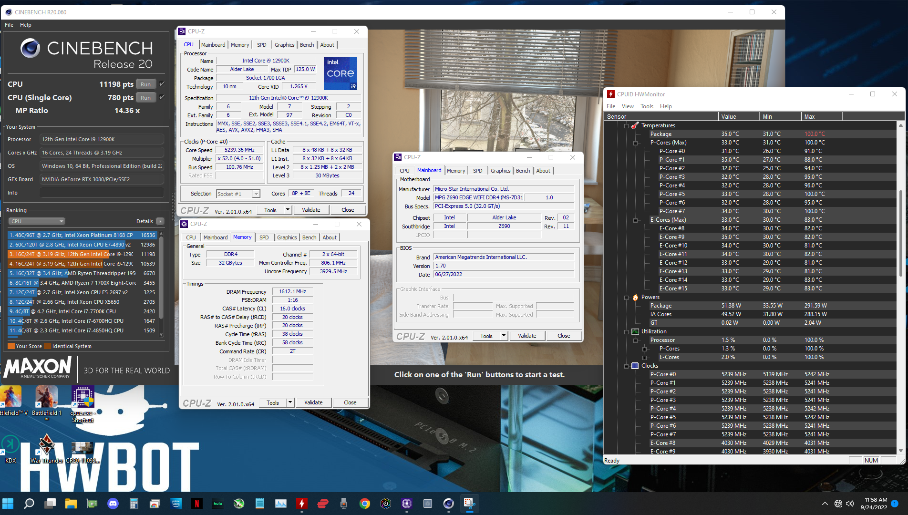Screen dimensions: 908x515
Task: Switch to Cinebench taskbar icon
Action: click(x=448, y=504)
